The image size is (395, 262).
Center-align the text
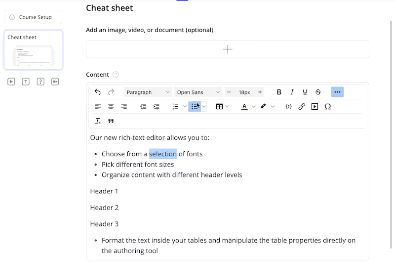(111, 106)
